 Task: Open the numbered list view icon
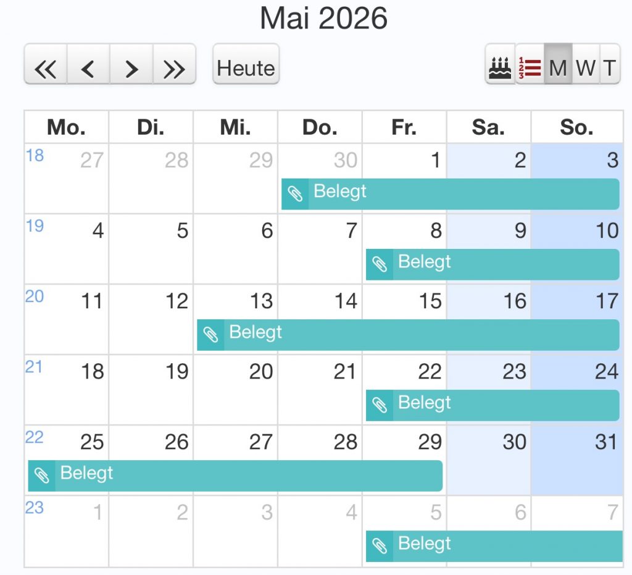(x=530, y=65)
